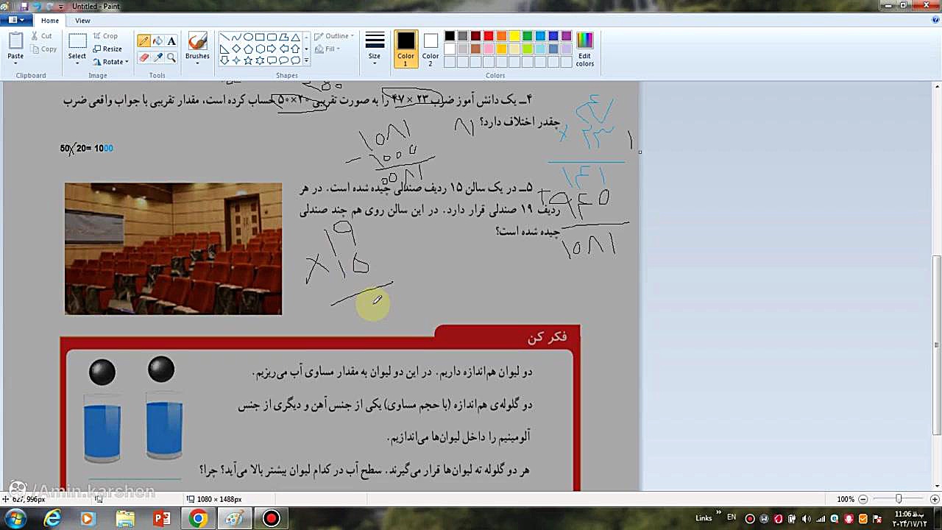The height and width of the screenshot is (530, 942).
Task: Open Edit colors dialog
Action: point(584,49)
